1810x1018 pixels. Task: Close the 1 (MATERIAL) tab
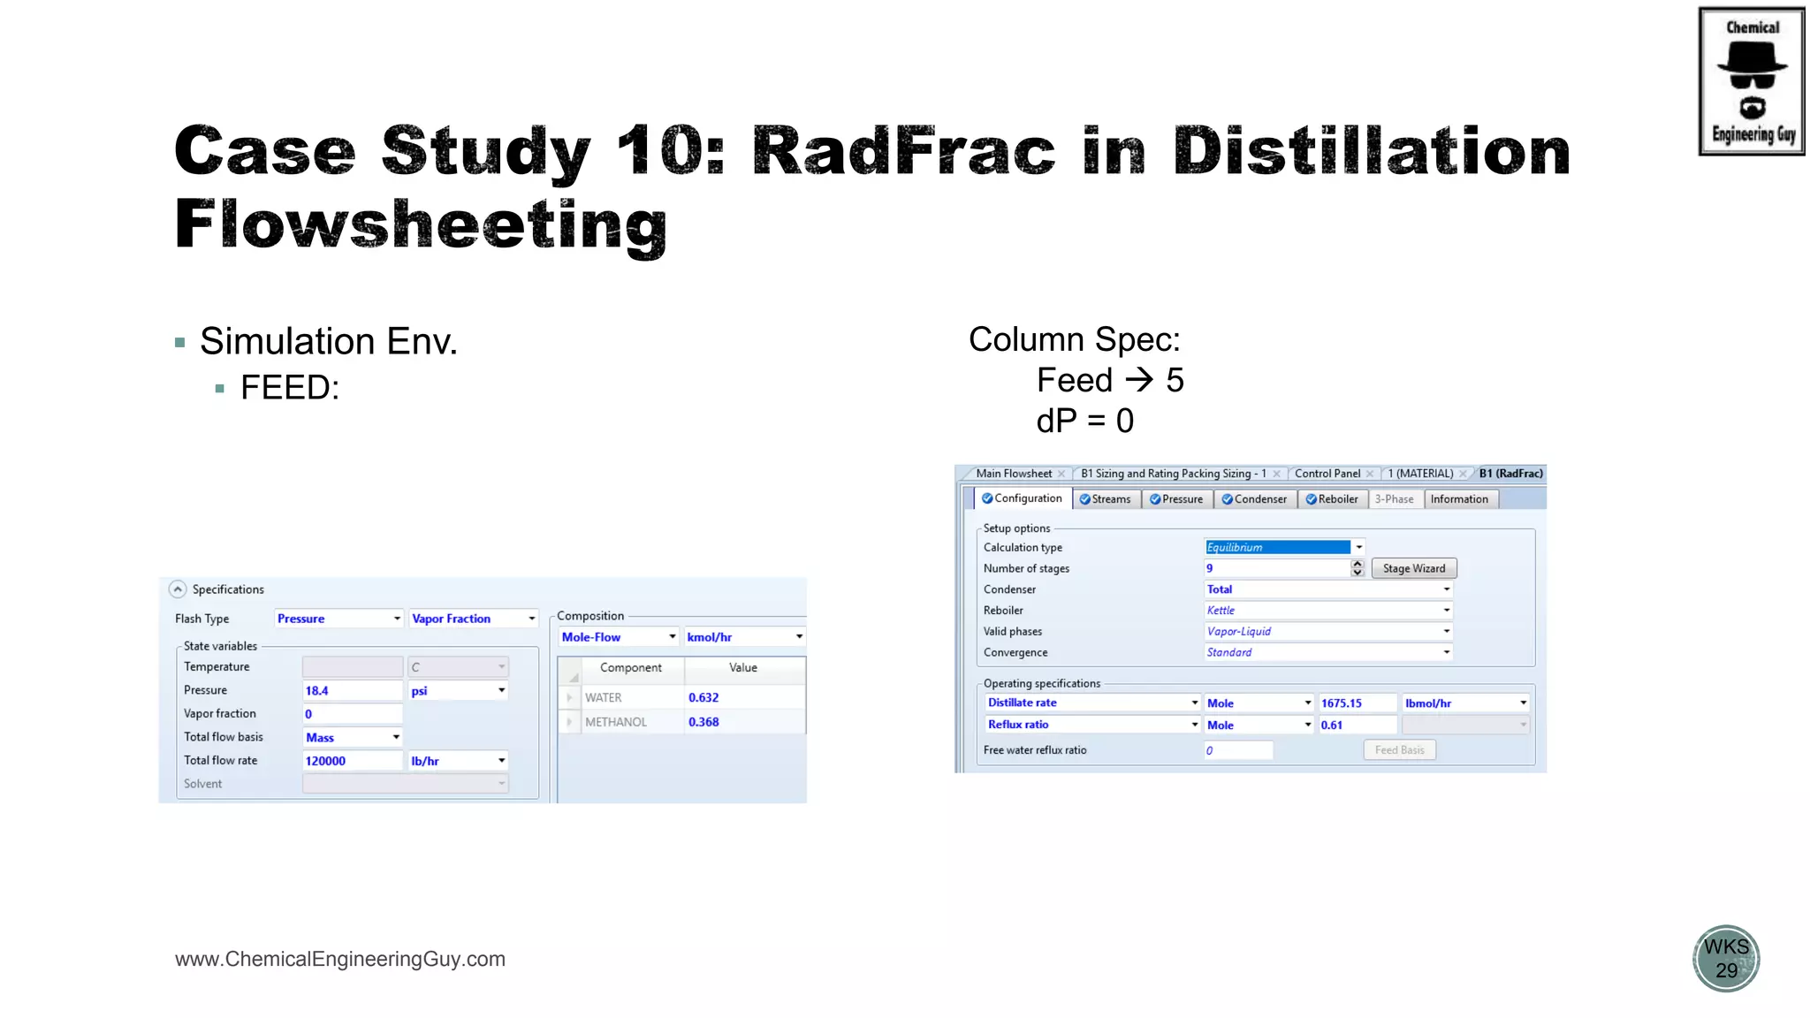1463,475
